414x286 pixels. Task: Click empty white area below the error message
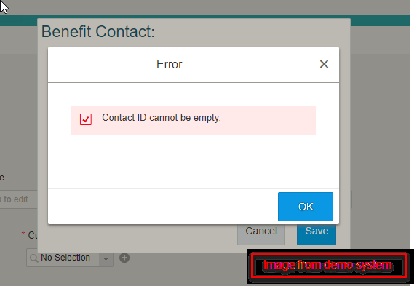pos(194,161)
